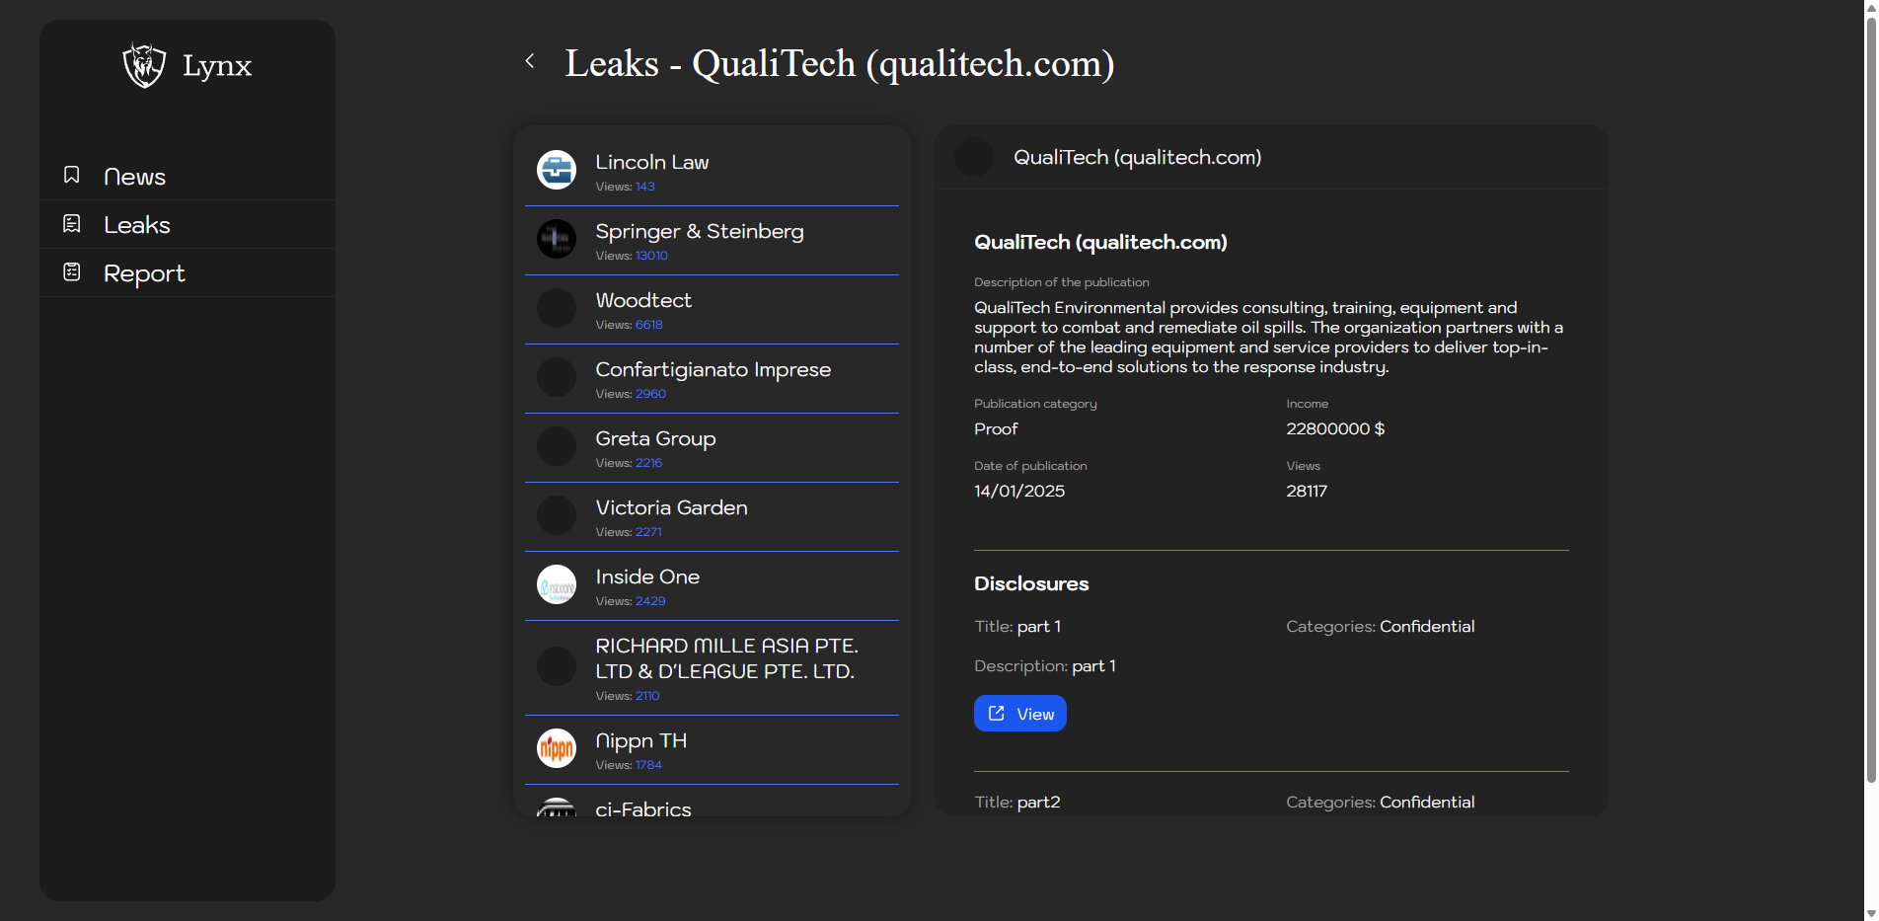
Task: Click the bookmark icon beside News
Action: (x=72, y=175)
